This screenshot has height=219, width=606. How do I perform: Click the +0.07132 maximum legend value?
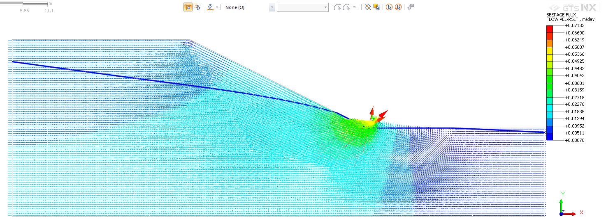tap(574, 25)
